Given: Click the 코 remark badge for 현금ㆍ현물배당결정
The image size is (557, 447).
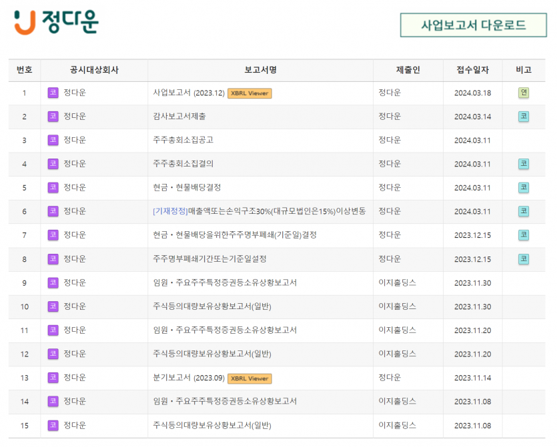Looking at the screenshot, I should pos(523,188).
